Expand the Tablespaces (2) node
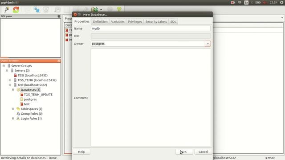 pos(13,109)
